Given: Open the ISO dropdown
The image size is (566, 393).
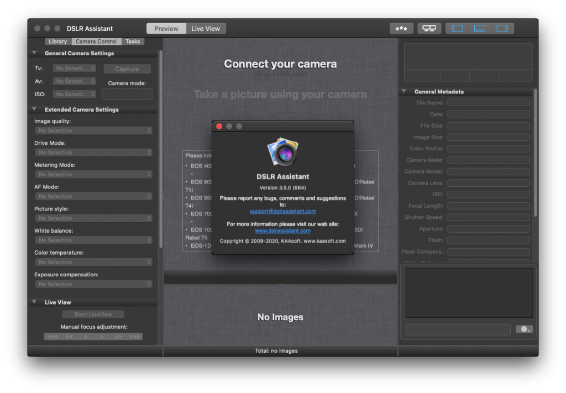Looking at the screenshot, I should pyautogui.click(x=75, y=94).
